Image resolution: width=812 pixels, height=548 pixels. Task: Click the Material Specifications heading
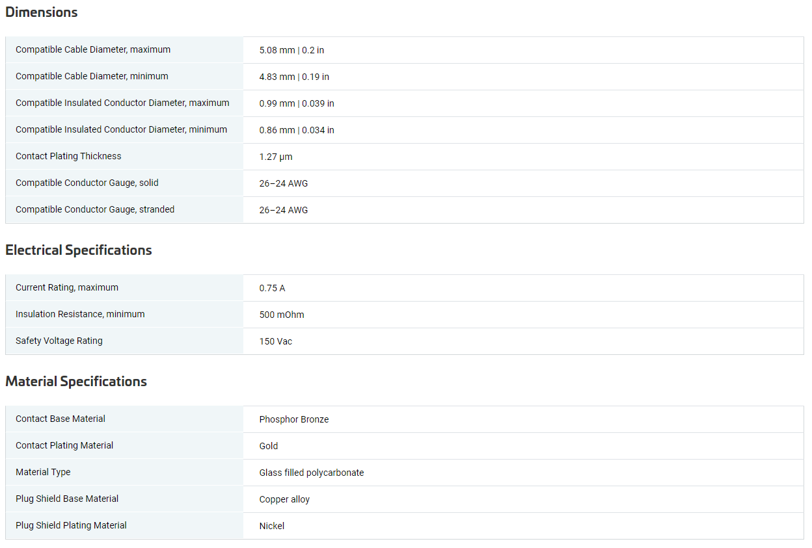[76, 382]
